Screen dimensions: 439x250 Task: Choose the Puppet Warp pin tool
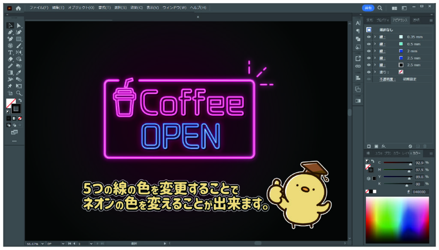tap(10, 86)
